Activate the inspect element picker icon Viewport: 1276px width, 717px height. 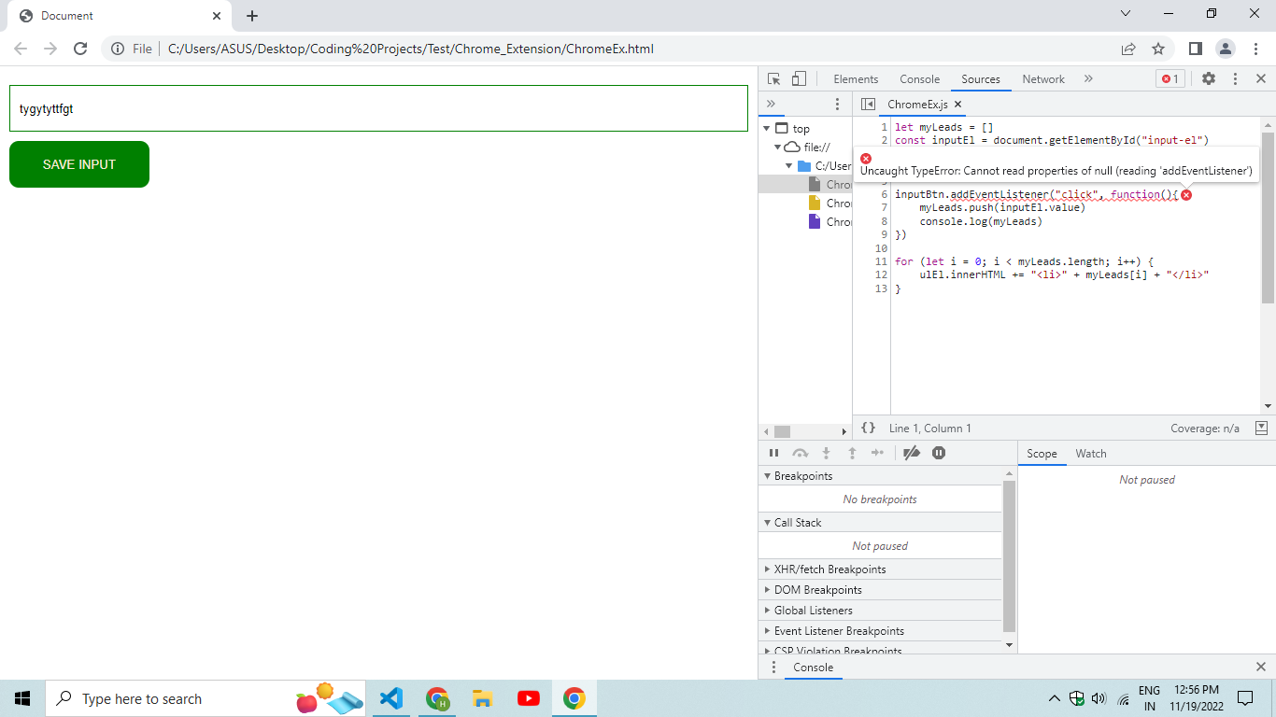coord(774,79)
